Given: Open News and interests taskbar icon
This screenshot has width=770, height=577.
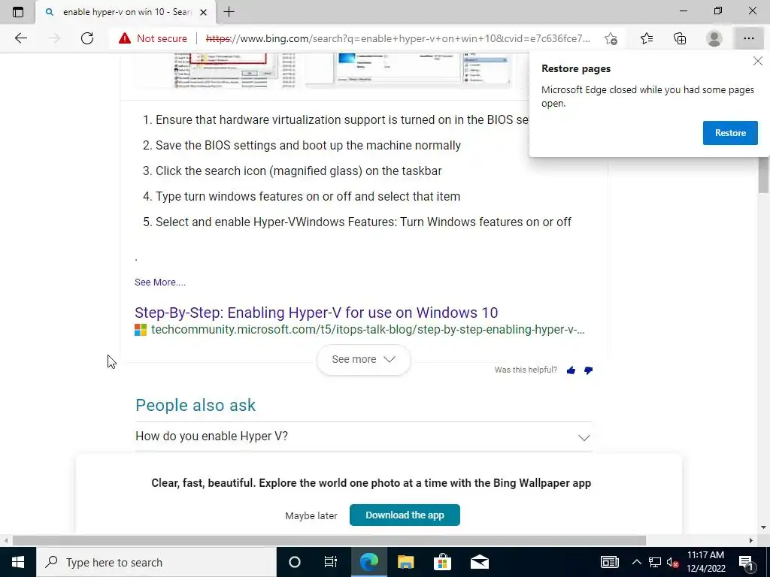Looking at the screenshot, I should coord(609,562).
